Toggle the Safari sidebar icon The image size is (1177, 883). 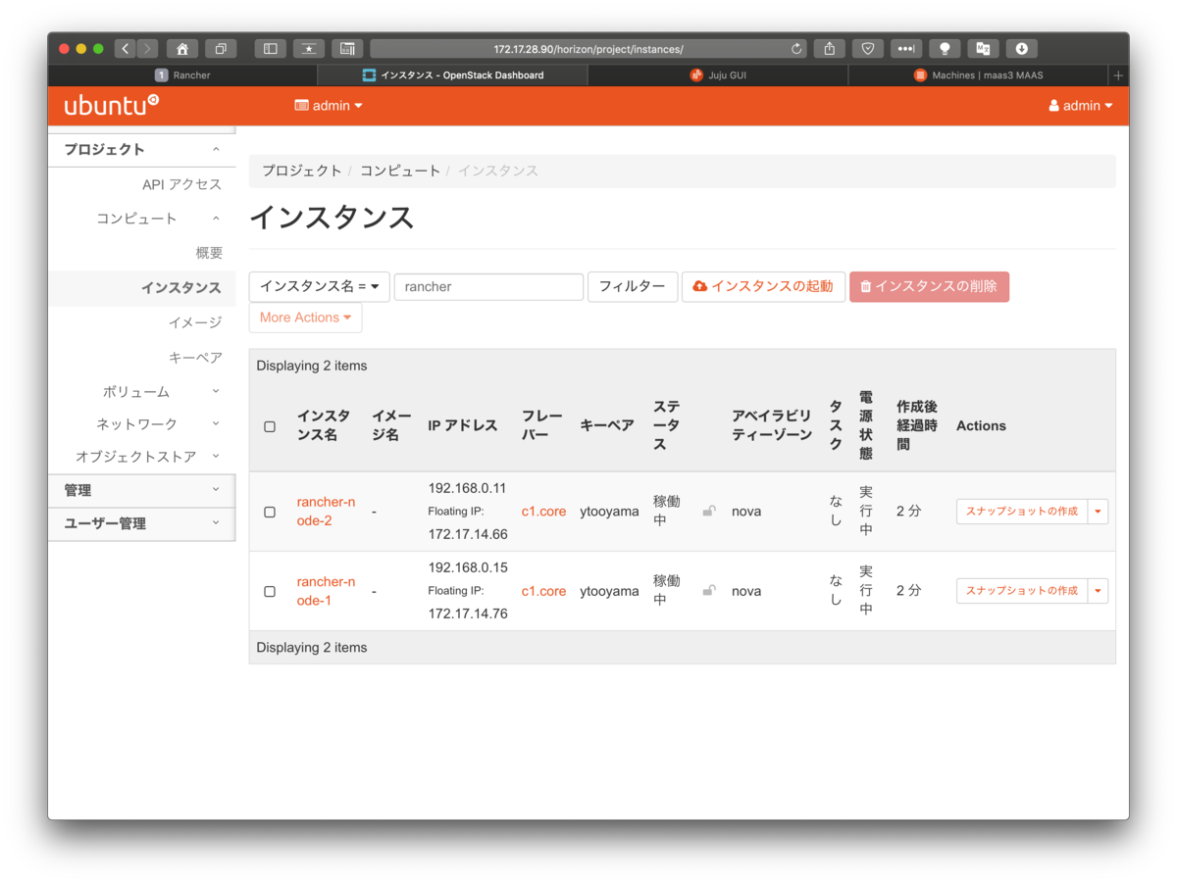[270, 48]
